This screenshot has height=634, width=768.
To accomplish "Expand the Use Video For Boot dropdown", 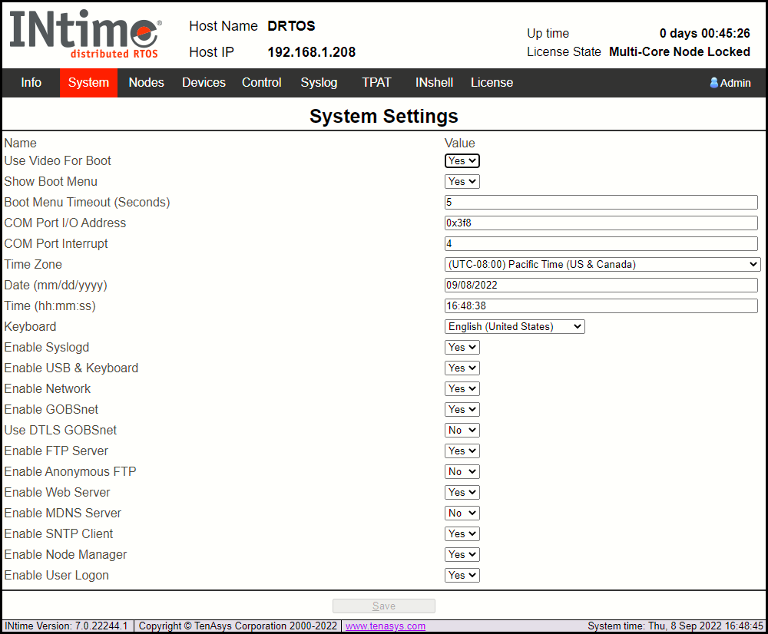I will point(462,161).
